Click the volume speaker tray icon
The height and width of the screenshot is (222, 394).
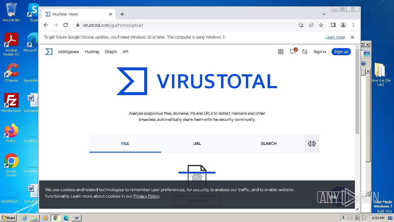click(x=350, y=218)
